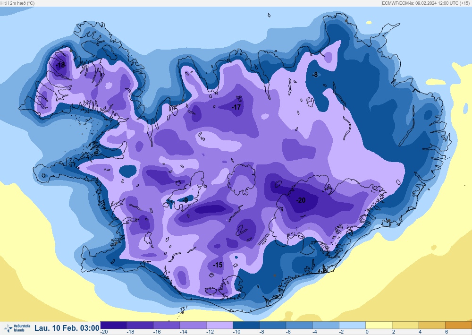Click the station dot on the Vestmannaeyjar island
This screenshot has width=472, height=335.
182,312
